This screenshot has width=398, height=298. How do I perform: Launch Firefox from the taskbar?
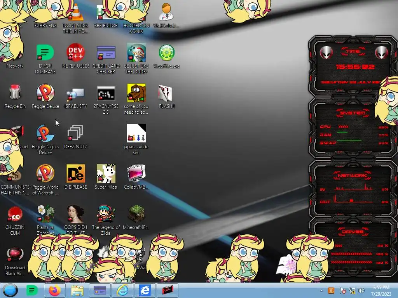[x=54, y=290]
